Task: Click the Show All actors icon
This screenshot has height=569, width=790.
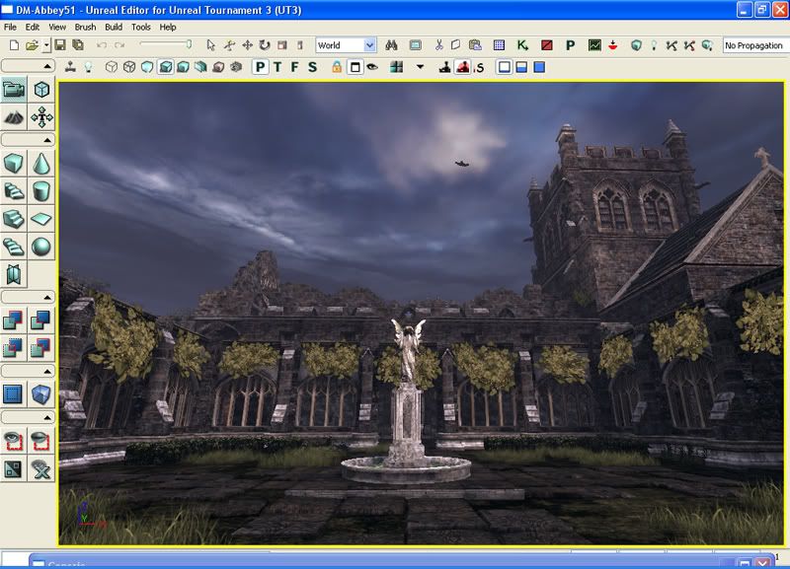Action: pos(41,468)
